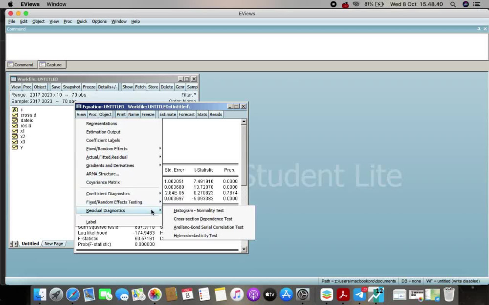Click in the command input area
This screenshot has height=305, width=489.
click(246, 46)
